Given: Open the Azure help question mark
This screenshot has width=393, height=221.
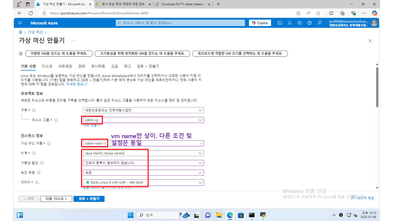Looking at the screenshot, I should [x=309, y=23].
